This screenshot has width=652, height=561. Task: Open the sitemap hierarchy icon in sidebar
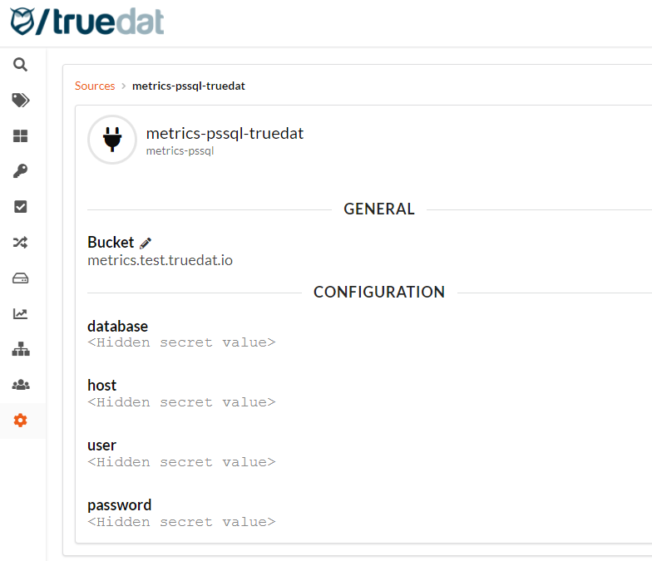point(21,350)
